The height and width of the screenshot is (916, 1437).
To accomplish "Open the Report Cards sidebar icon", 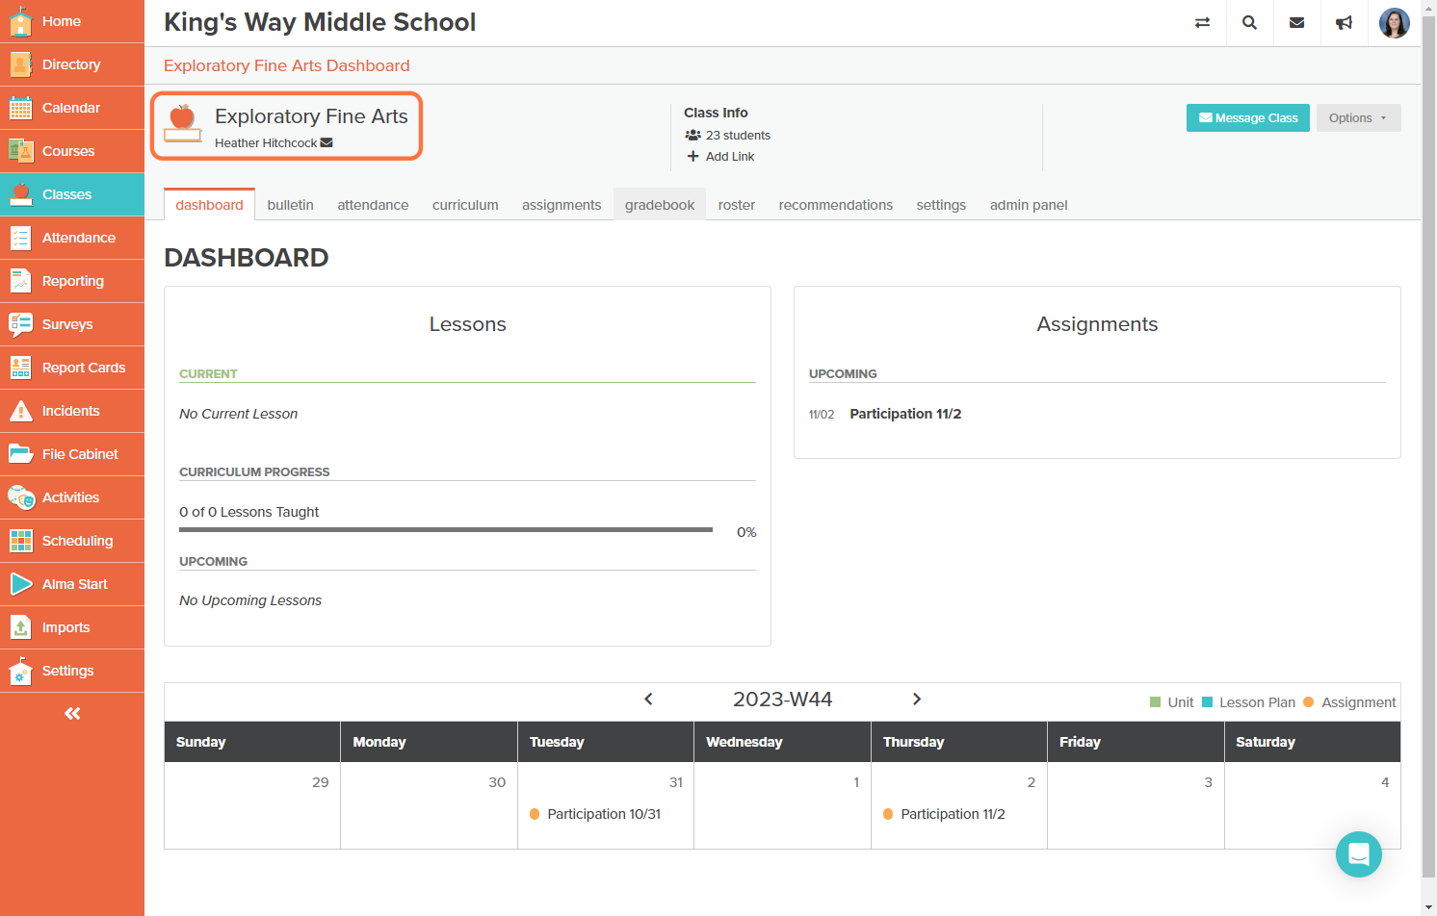I will click(21, 368).
